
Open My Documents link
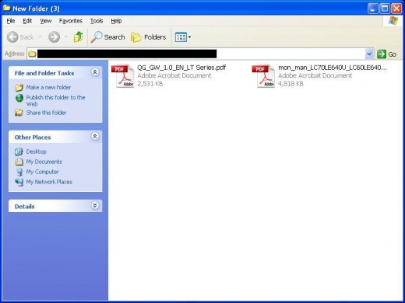coord(44,162)
